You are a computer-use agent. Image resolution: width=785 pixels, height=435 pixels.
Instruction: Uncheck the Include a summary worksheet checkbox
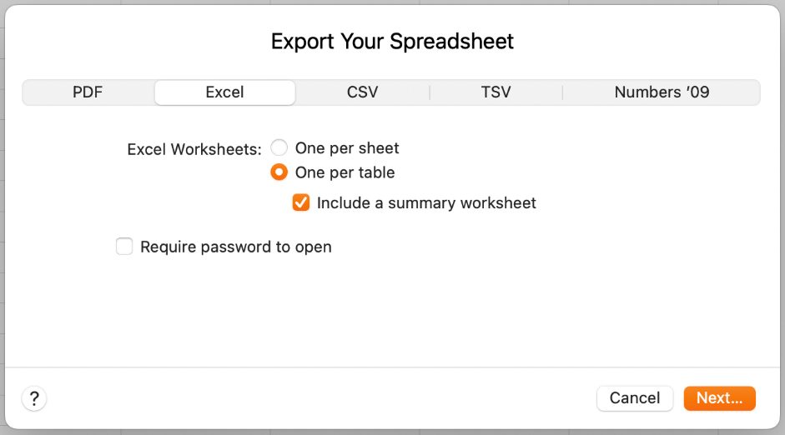coord(301,202)
